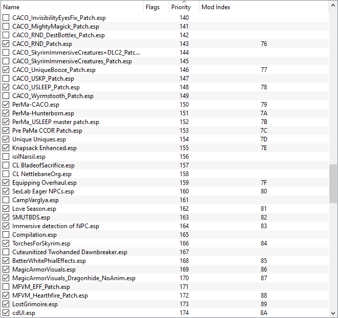Sort by Mod Index column header
The height and width of the screenshot is (318, 338).
coord(264,7)
